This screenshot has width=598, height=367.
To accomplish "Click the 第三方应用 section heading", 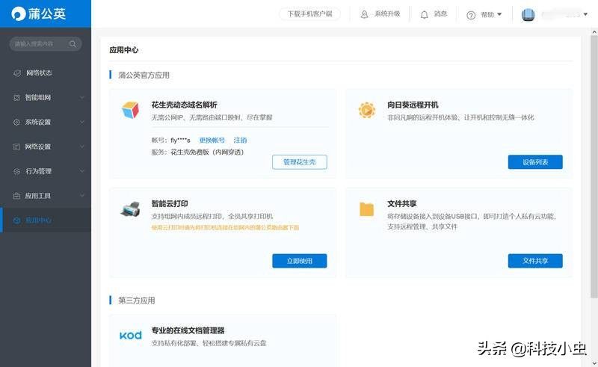I will point(137,300).
